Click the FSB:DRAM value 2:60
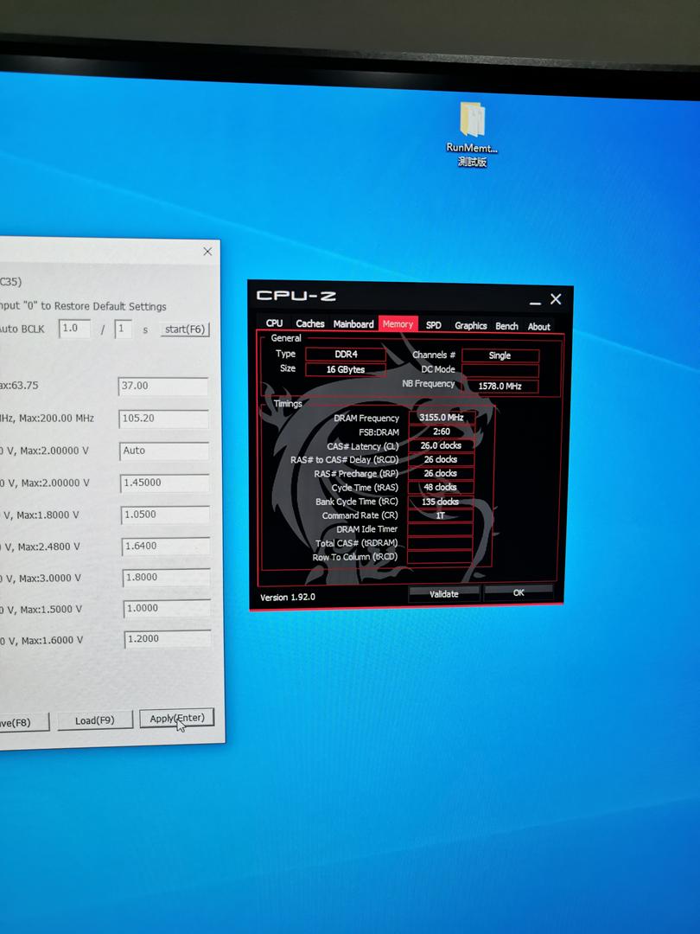This screenshot has width=700, height=934. tap(441, 432)
